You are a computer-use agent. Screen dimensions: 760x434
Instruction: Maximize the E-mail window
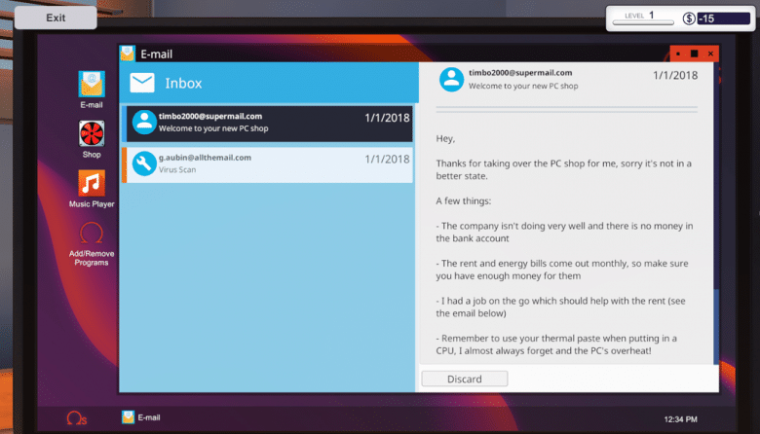695,54
